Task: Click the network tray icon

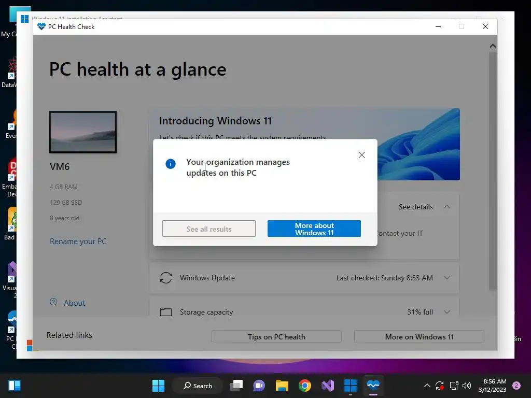Action: [454, 386]
